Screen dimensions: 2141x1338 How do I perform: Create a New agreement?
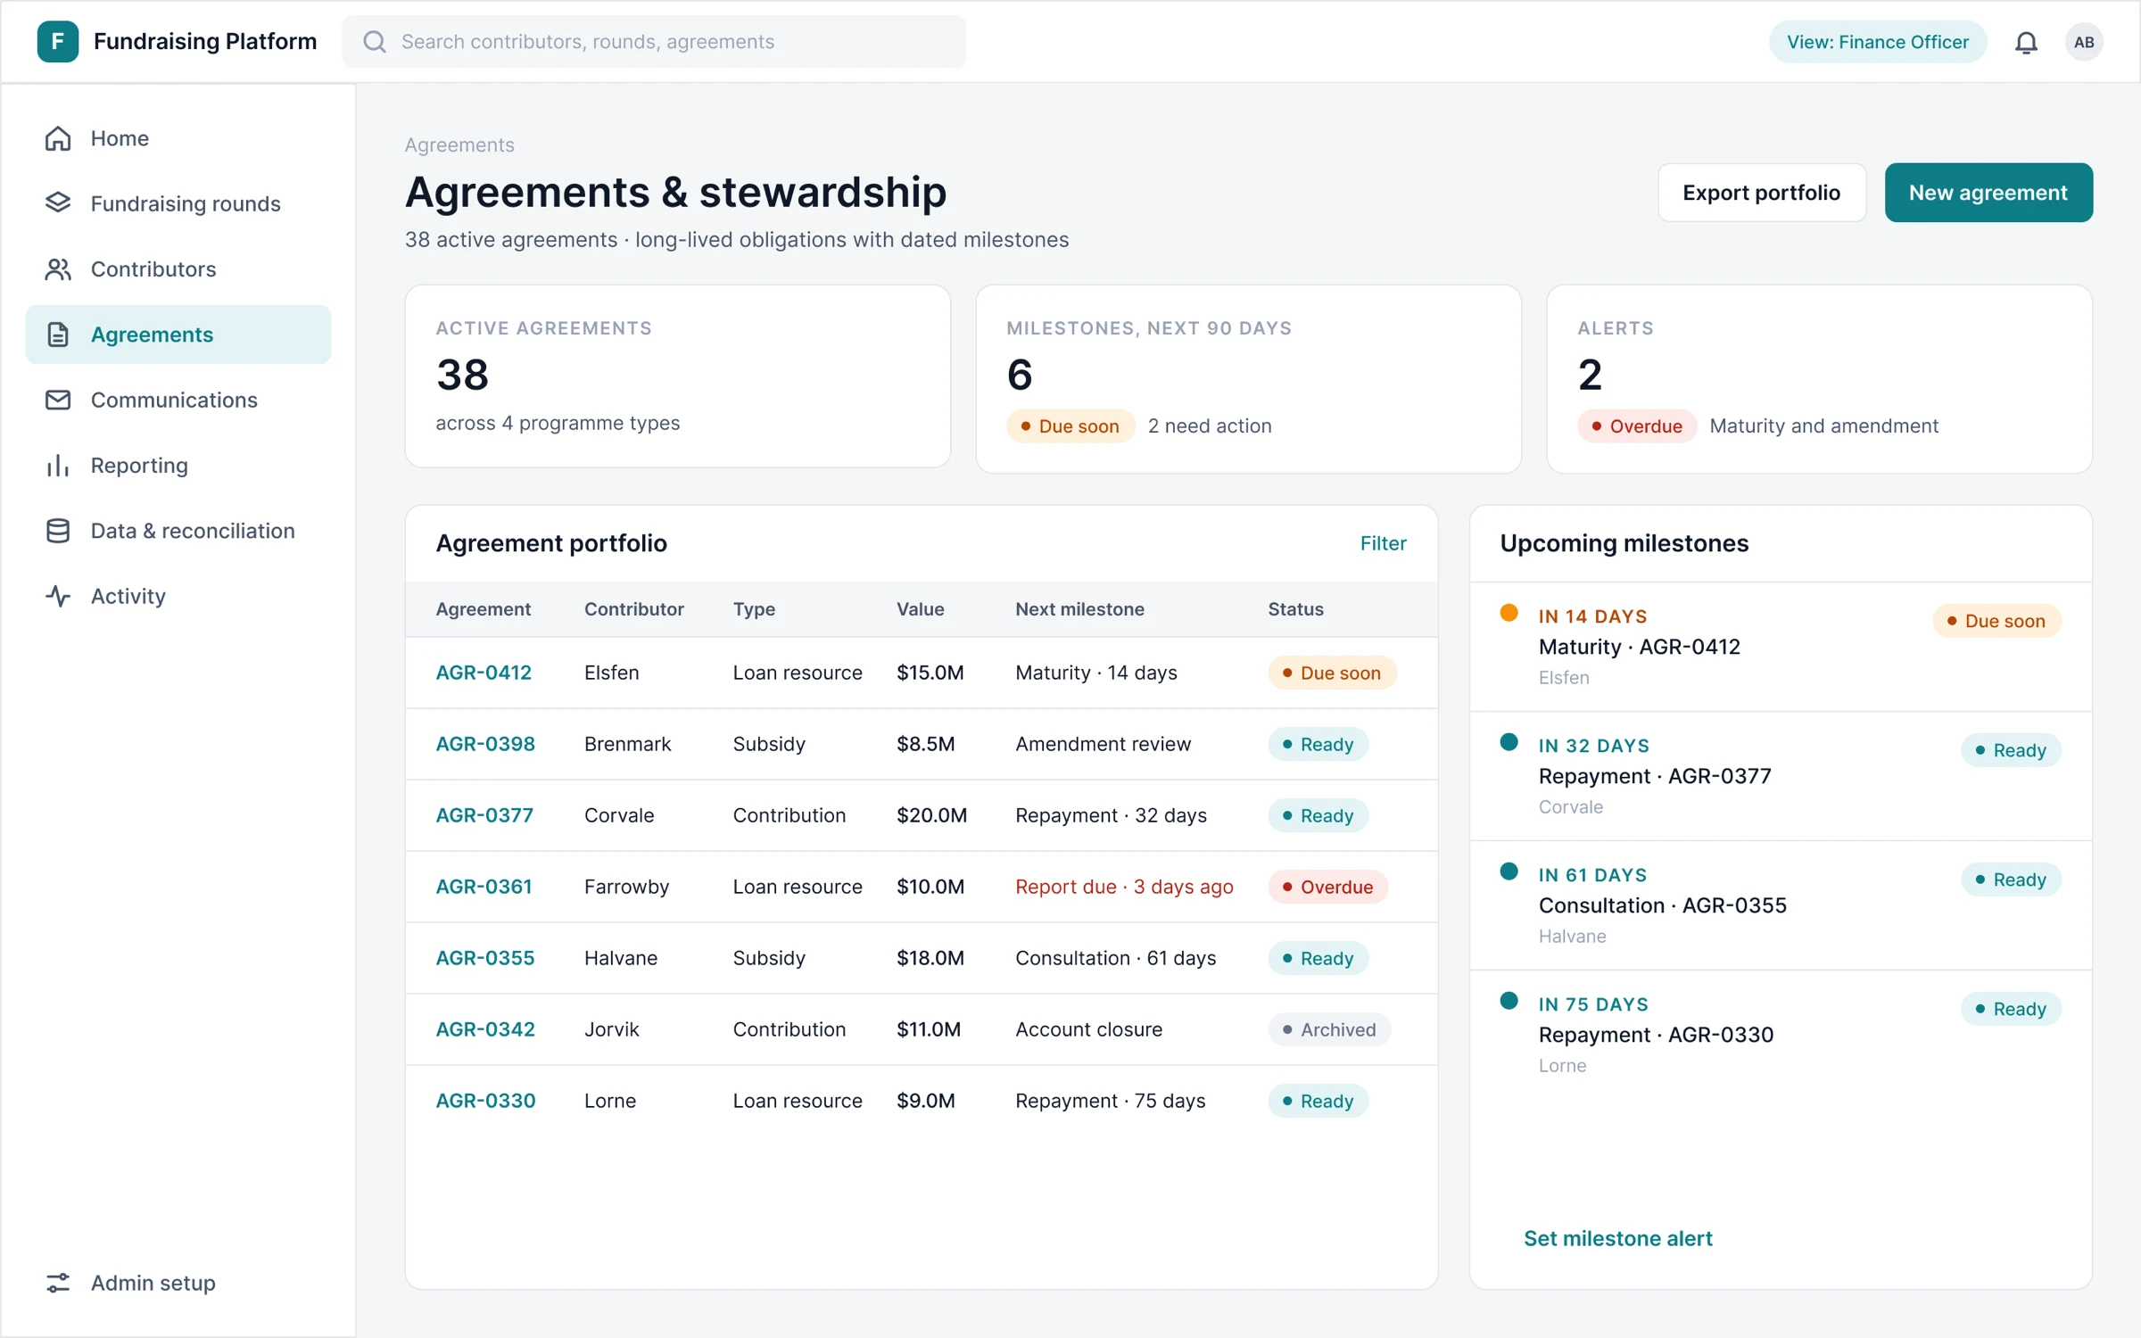(1988, 193)
